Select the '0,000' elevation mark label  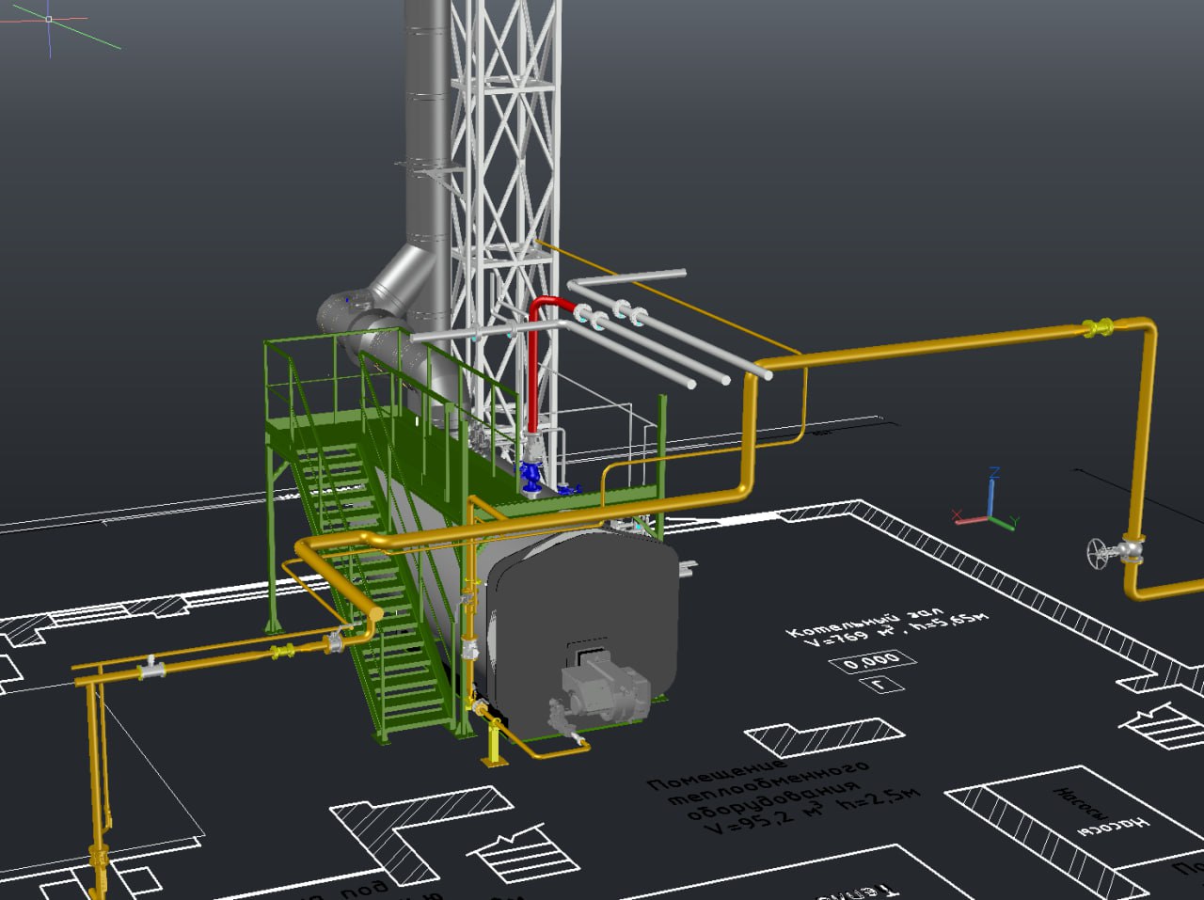pyautogui.click(x=864, y=661)
